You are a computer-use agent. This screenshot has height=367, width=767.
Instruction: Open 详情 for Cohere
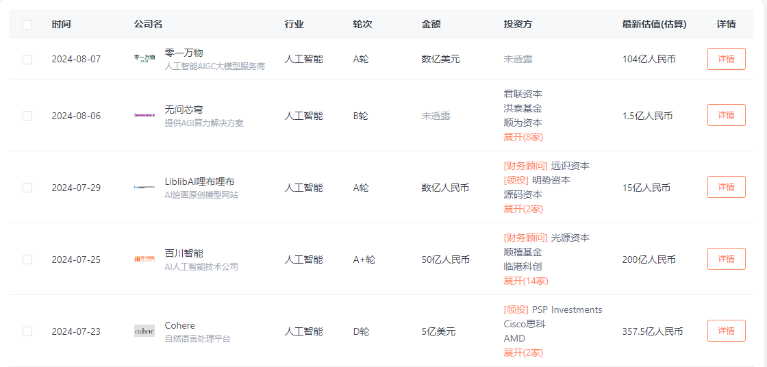(x=727, y=331)
